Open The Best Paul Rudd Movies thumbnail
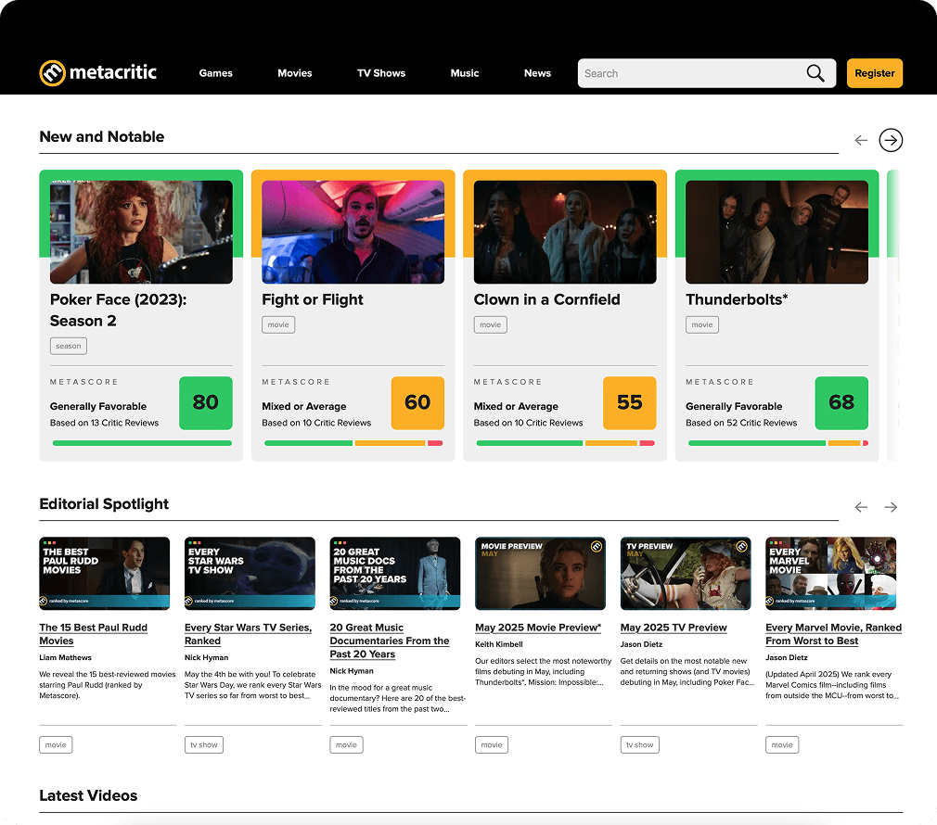The width and height of the screenshot is (937, 825). pos(105,573)
